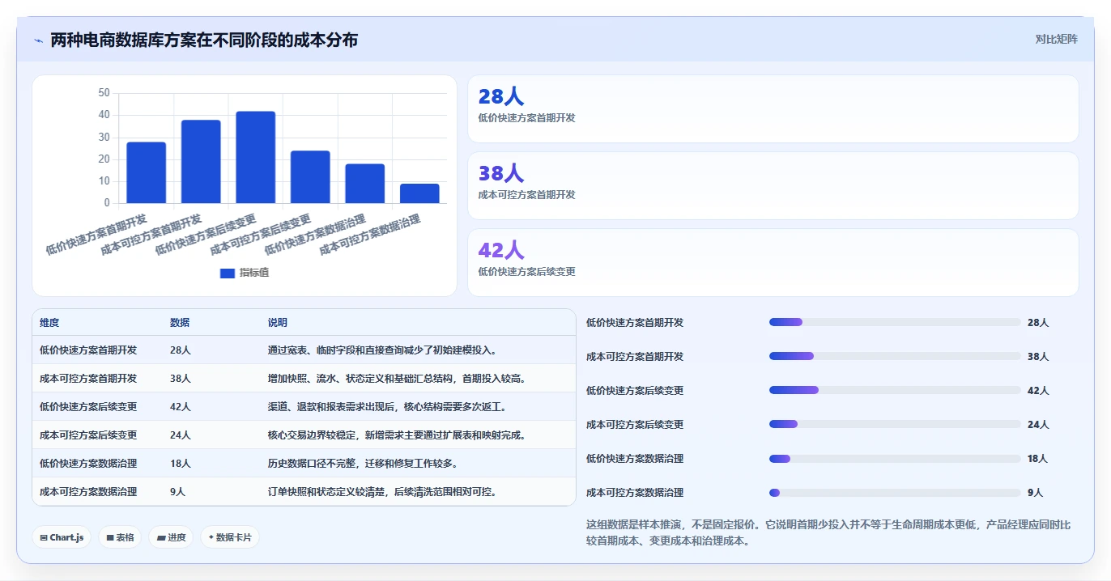Click the 表格 tag chip
This screenshot has width=1111, height=581.
(120, 537)
